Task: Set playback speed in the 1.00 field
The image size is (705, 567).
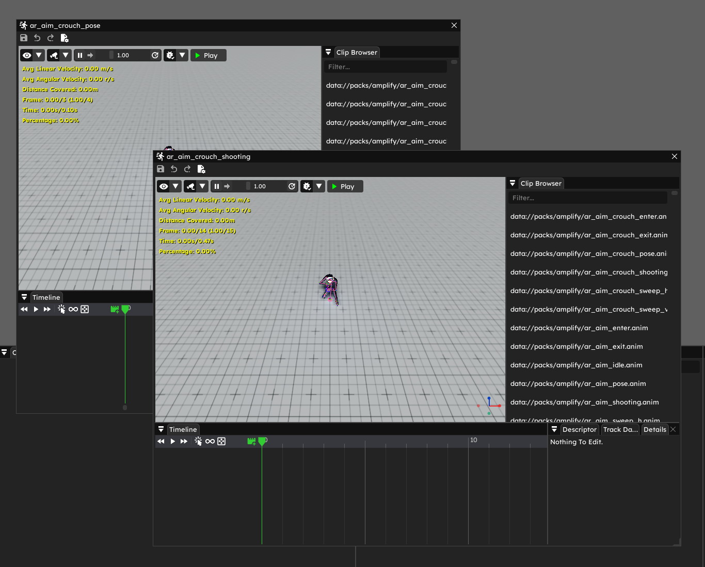Action: [261, 186]
